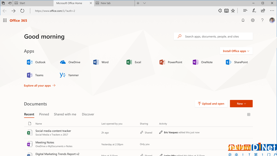
Task: Open the browser hub menu
Action: 245,10
